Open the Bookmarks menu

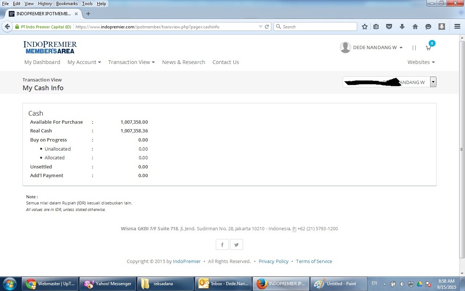tap(67, 3)
